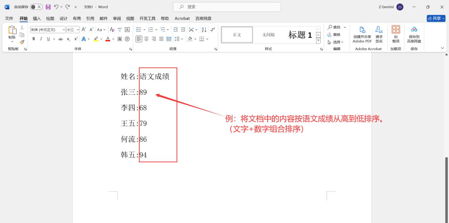The image size is (449, 223).
Task: Click the Undo arrow icon
Action: pyautogui.click(x=56, y=7)
